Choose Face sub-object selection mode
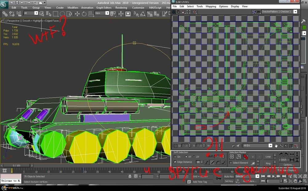Screen dimensions: 308x191 (x=246, y=157)
